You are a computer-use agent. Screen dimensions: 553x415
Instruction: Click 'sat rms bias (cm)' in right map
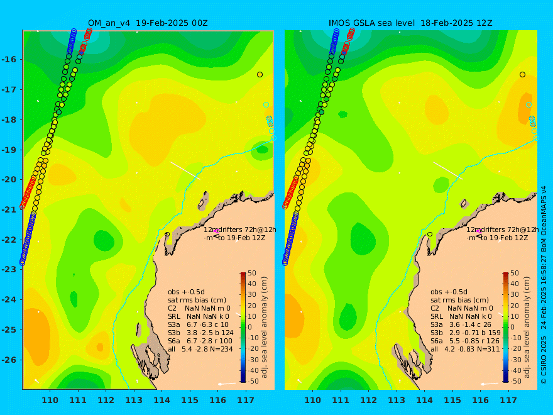459,300
